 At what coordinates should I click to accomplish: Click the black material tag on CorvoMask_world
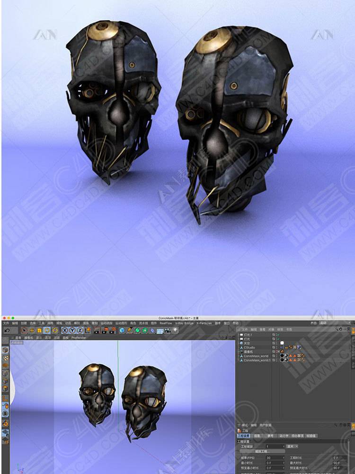pyautogui.click(x=282, y=356)
